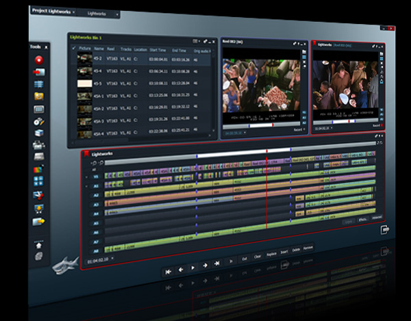Click folder icon in Lightworks record viewer
This screenshot has width=411, height=321.
pos(382,54)
